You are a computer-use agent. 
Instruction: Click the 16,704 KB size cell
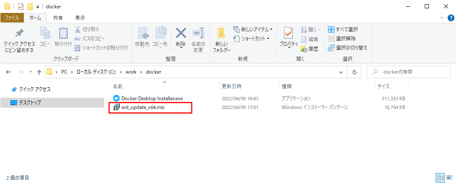(x=394, y=107)
